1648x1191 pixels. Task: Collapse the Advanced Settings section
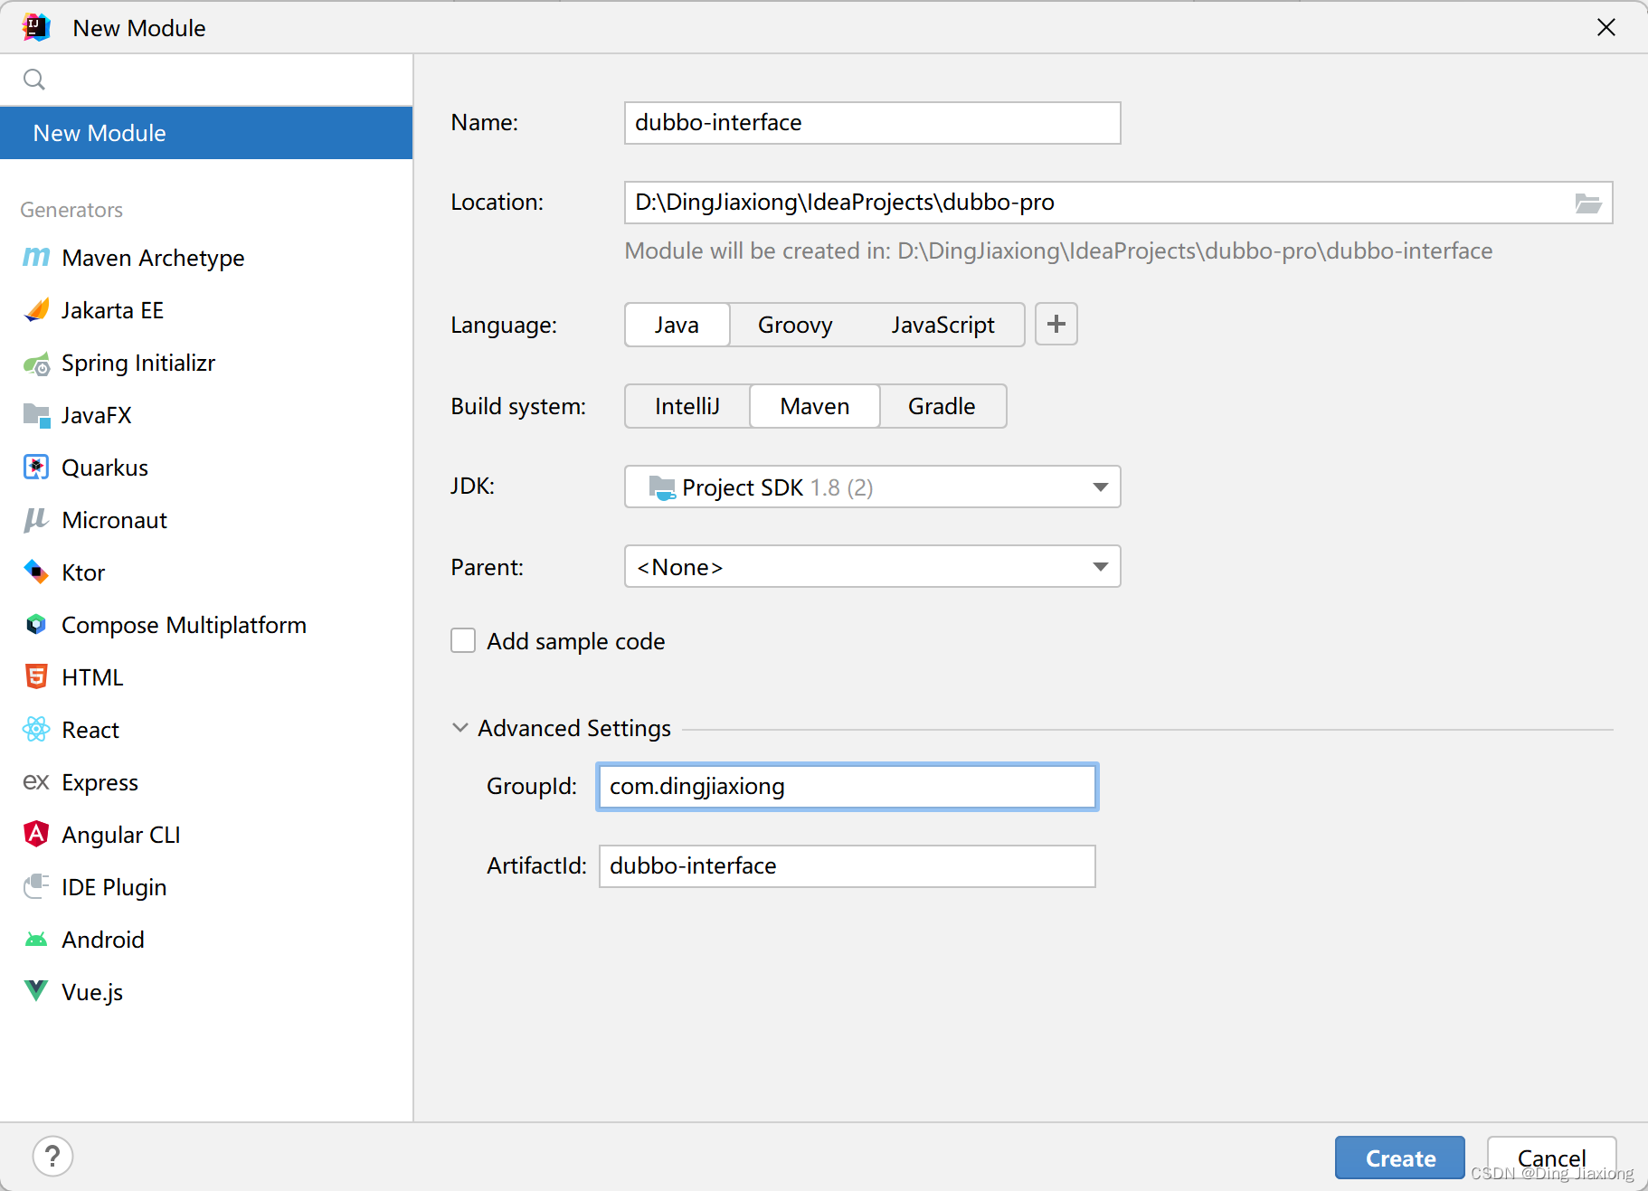point(460,728)
